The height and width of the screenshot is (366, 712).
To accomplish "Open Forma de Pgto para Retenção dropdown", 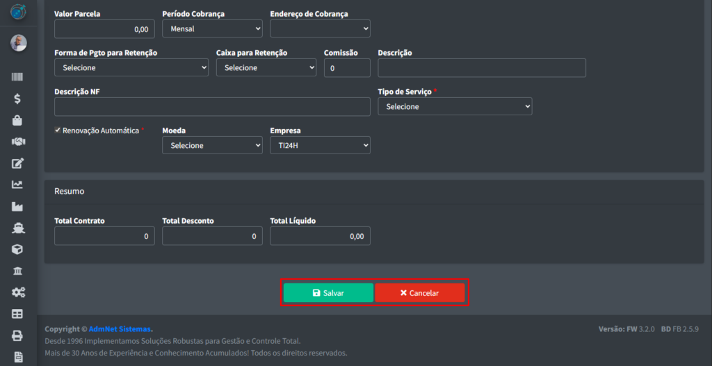I will (131, 67).
